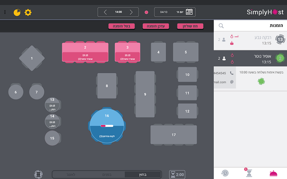The image size is (287, 179).
Task: Select table 11
Action: click(x=187, y=93)
